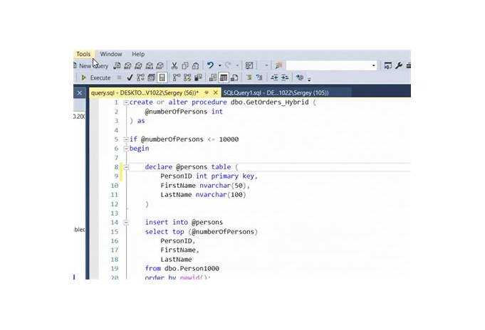This screenshot has width=485, height=330.
Task: Click the Paste toolbar icon
Action: coord(195,65)
